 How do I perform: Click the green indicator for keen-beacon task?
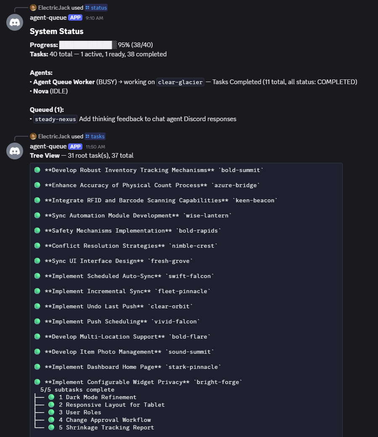click(x=37, y=200)
